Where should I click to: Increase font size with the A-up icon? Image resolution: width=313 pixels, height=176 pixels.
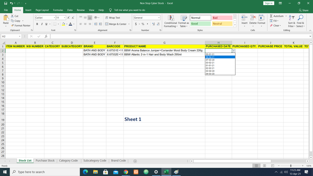pyautogui.click(x=69, y=18)
